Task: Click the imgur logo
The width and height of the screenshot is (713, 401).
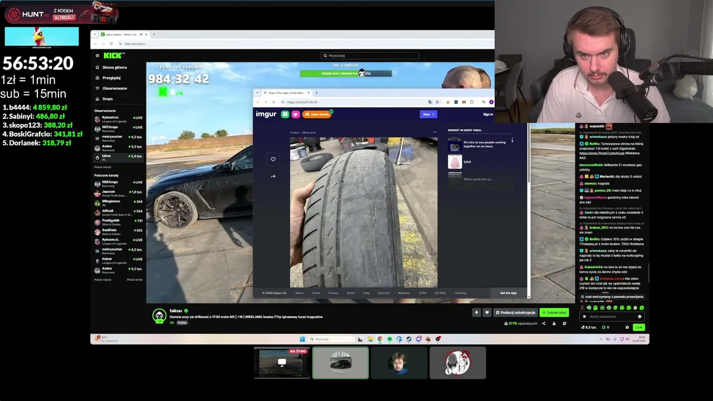Action: click(x=266, y=114)
